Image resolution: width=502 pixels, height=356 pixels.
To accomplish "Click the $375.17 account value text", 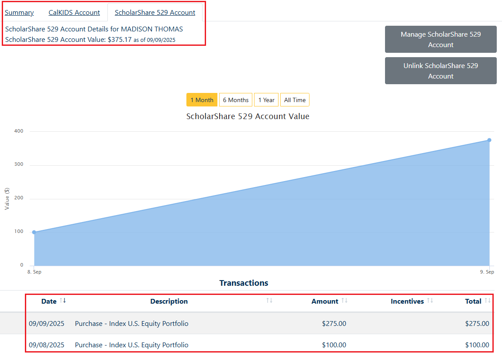I will point(120,40).
